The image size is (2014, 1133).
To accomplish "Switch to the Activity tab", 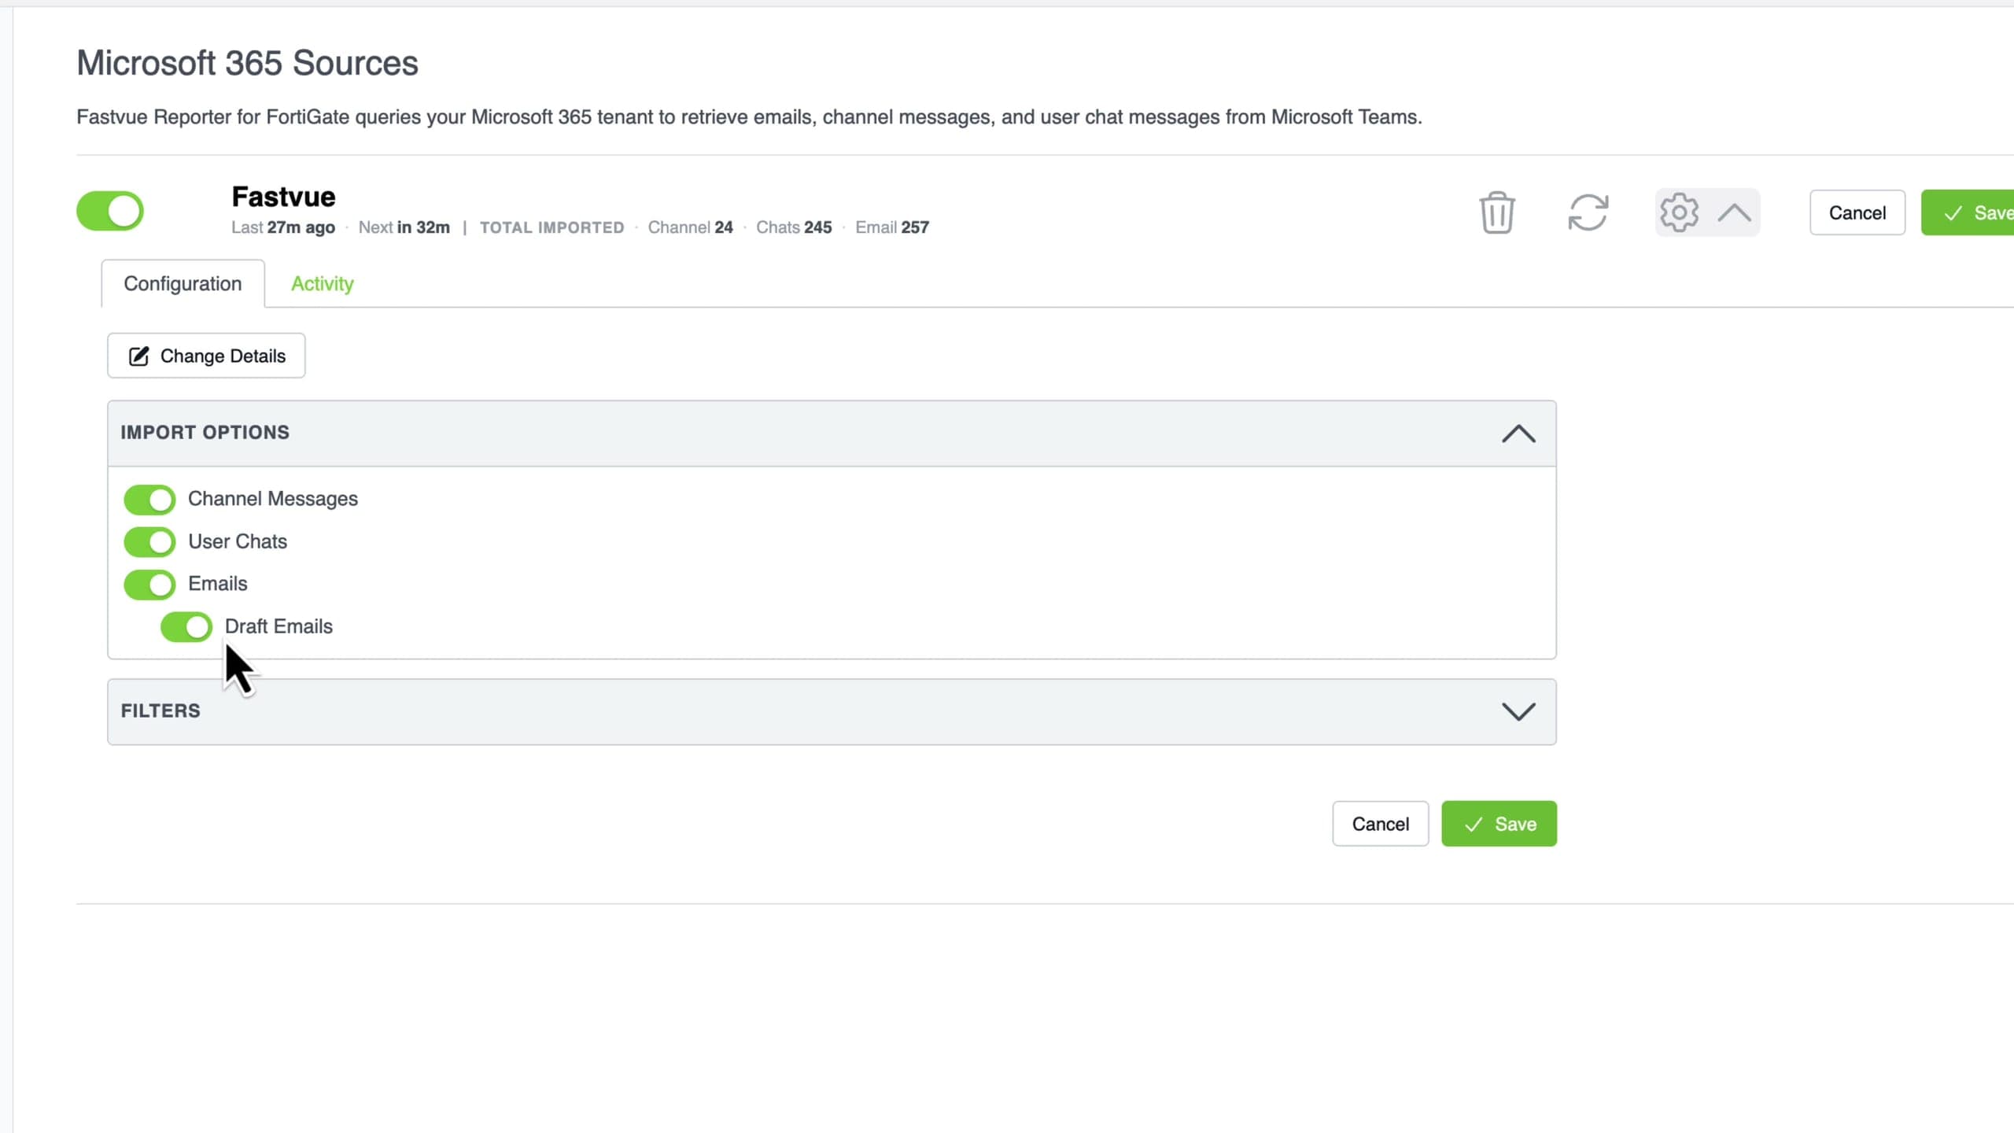I will click(x=322, y=283).
